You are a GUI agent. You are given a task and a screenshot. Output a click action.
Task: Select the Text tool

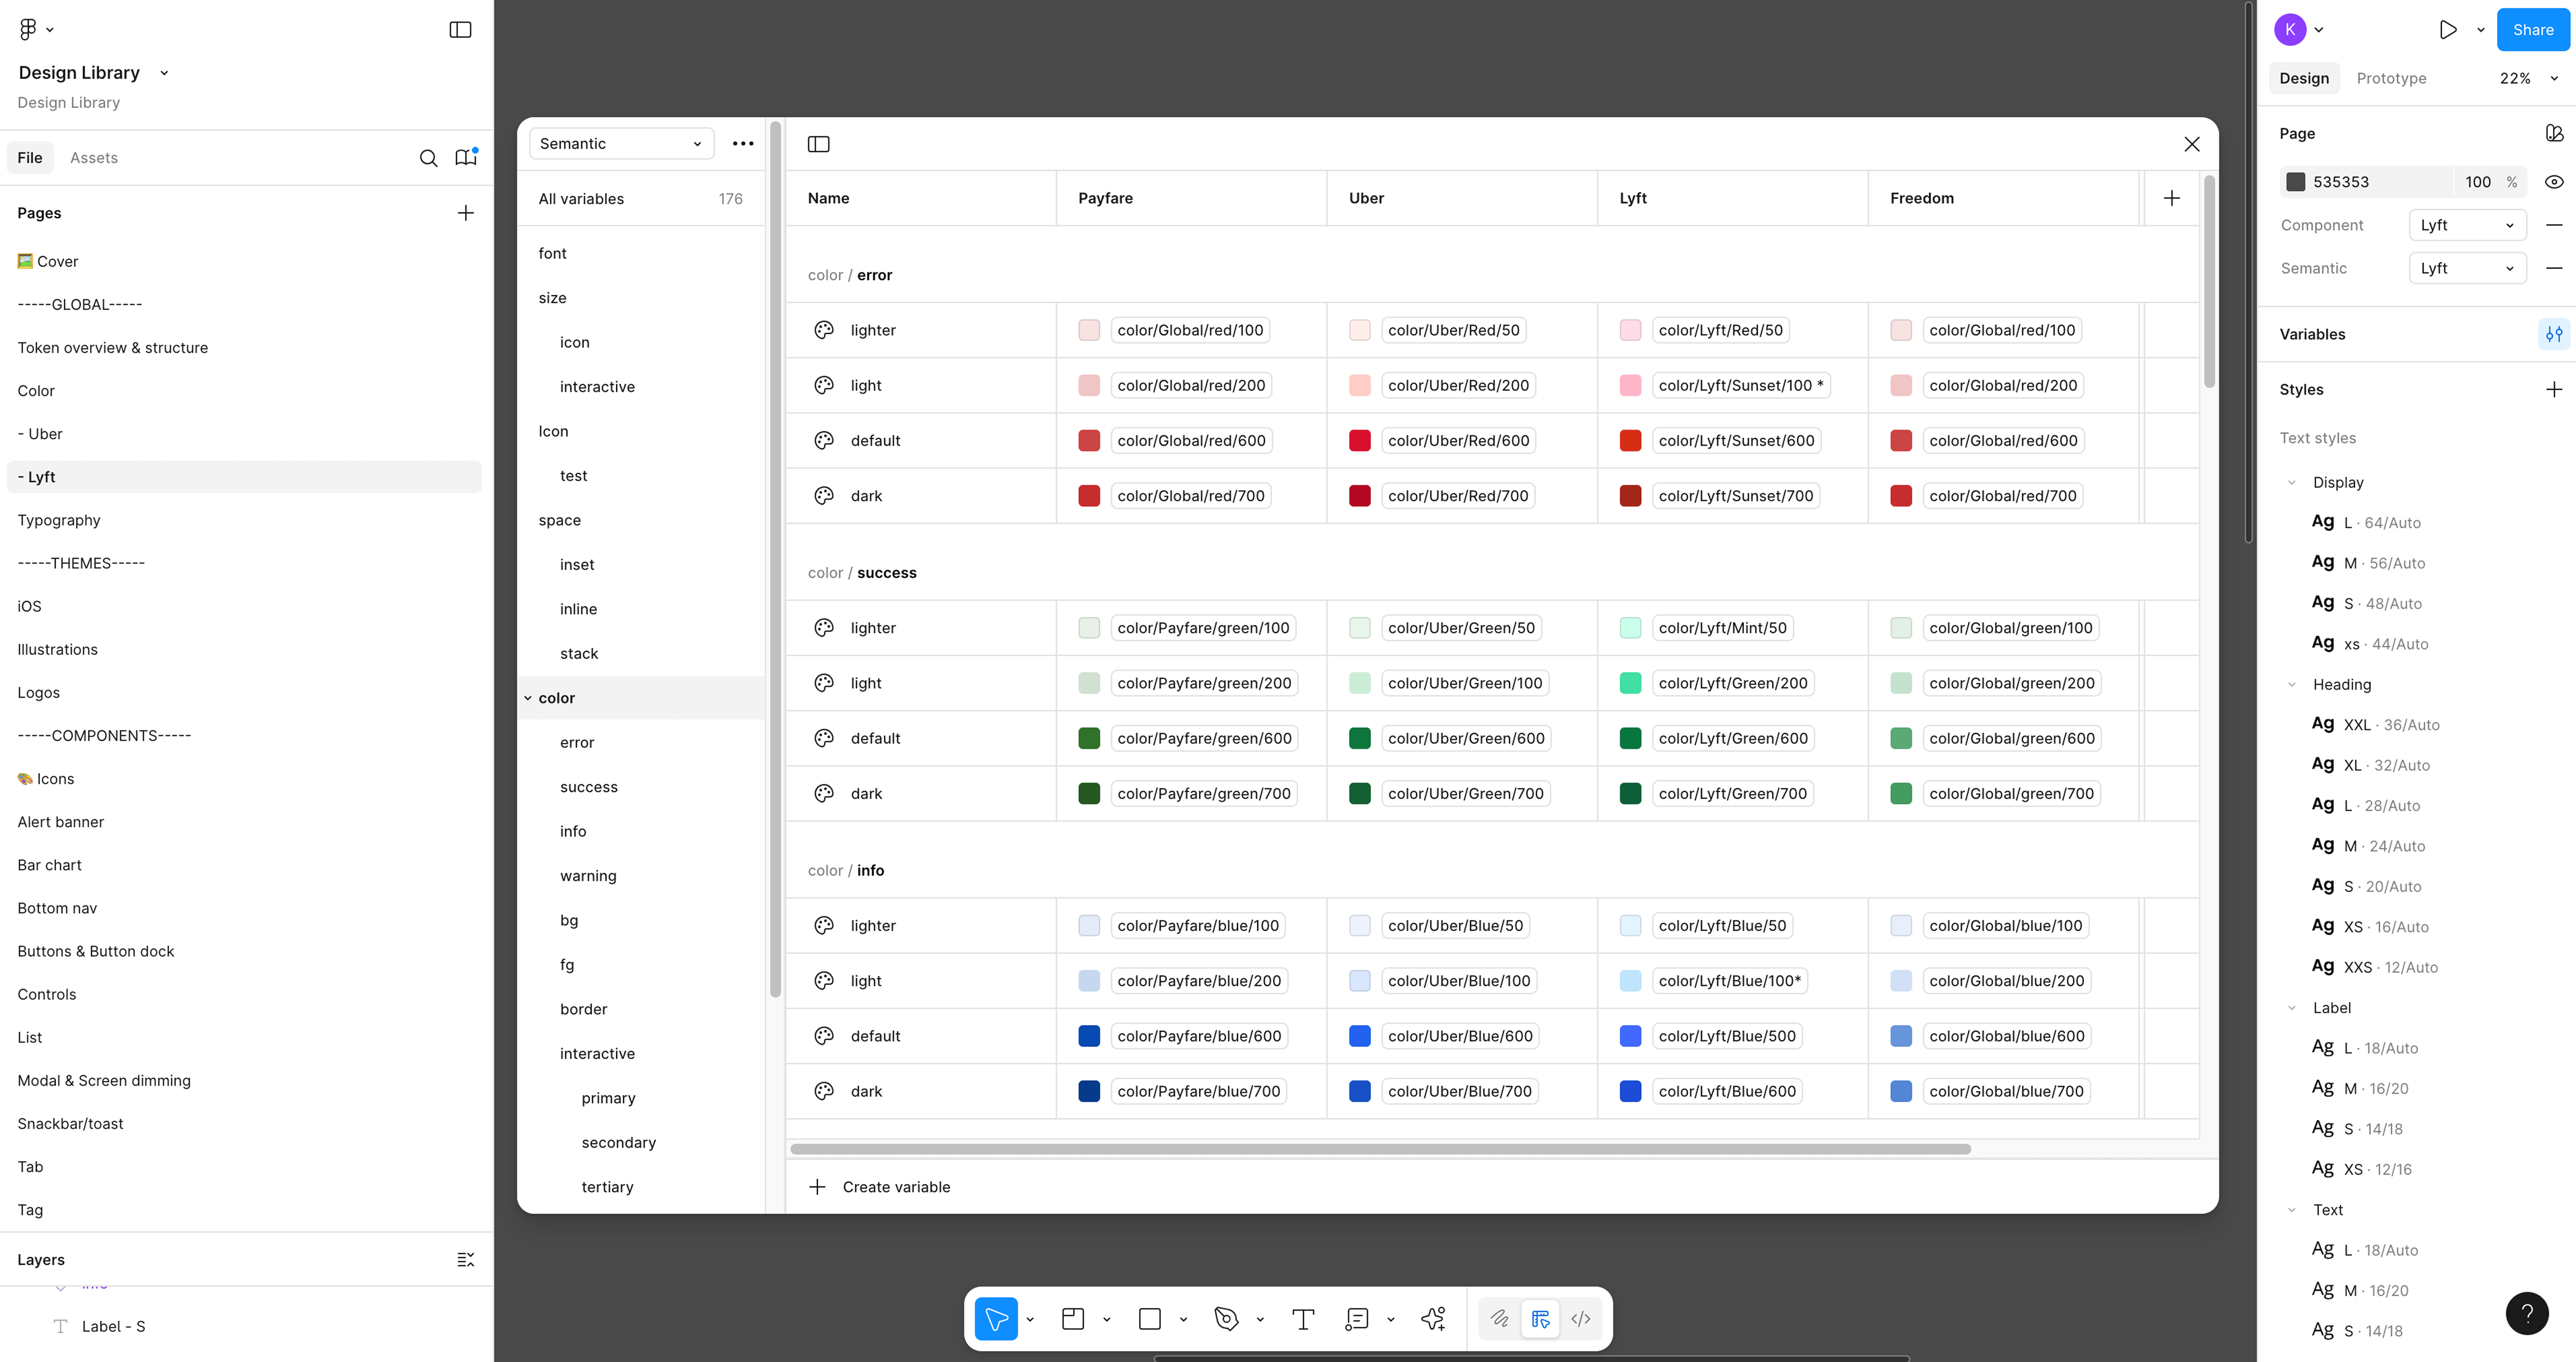1302,1319
